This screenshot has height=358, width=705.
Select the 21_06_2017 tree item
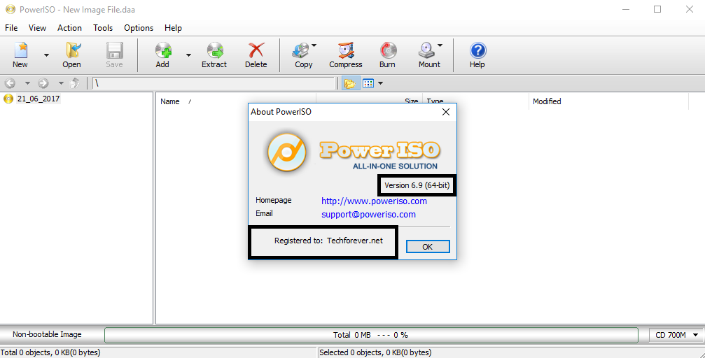pos(39,99)
